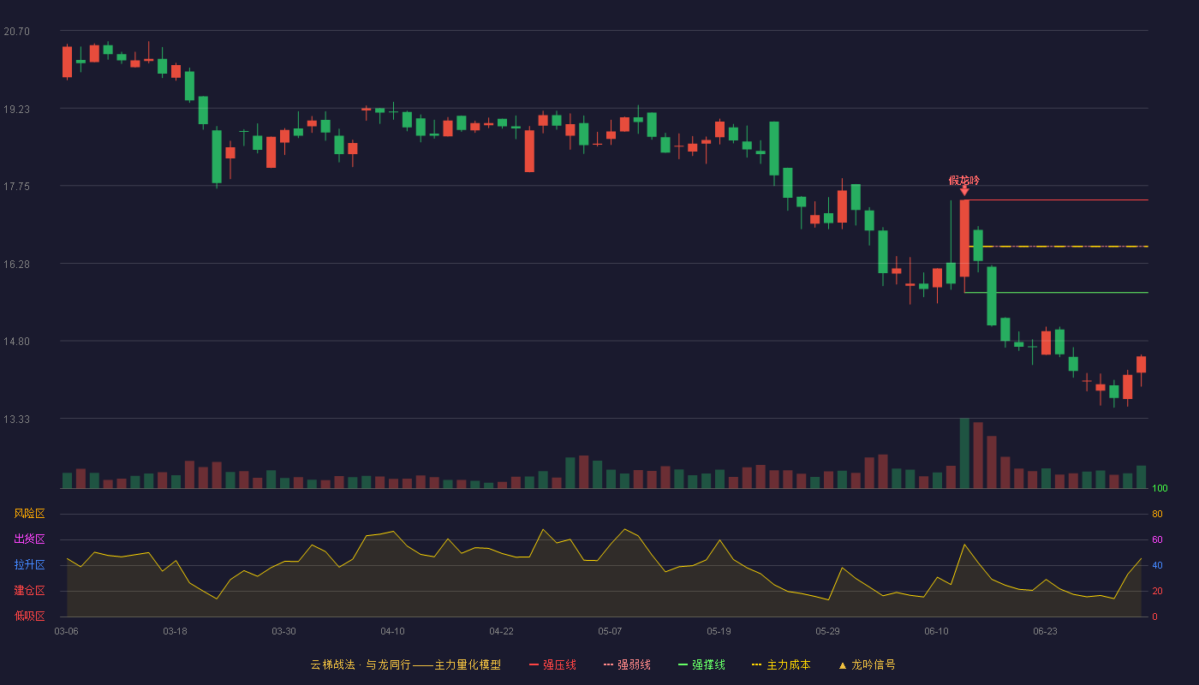The image size is (1199, 685).
Task: Click the 拉升区 zone label
Action: [29, 565]
